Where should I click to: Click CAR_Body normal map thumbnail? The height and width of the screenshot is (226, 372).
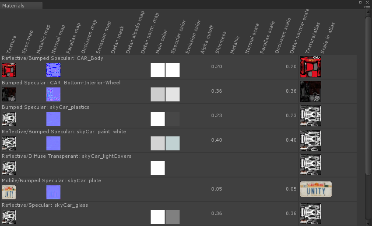pyautogui.click(x=53, y=70)
